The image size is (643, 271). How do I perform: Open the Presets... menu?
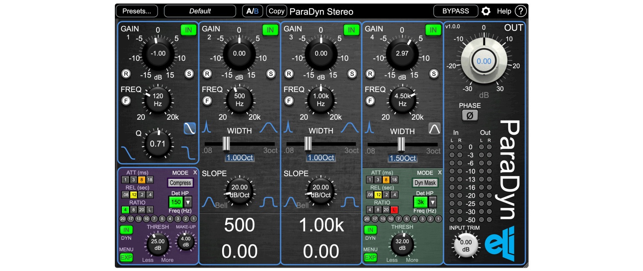tap(137, 11)
